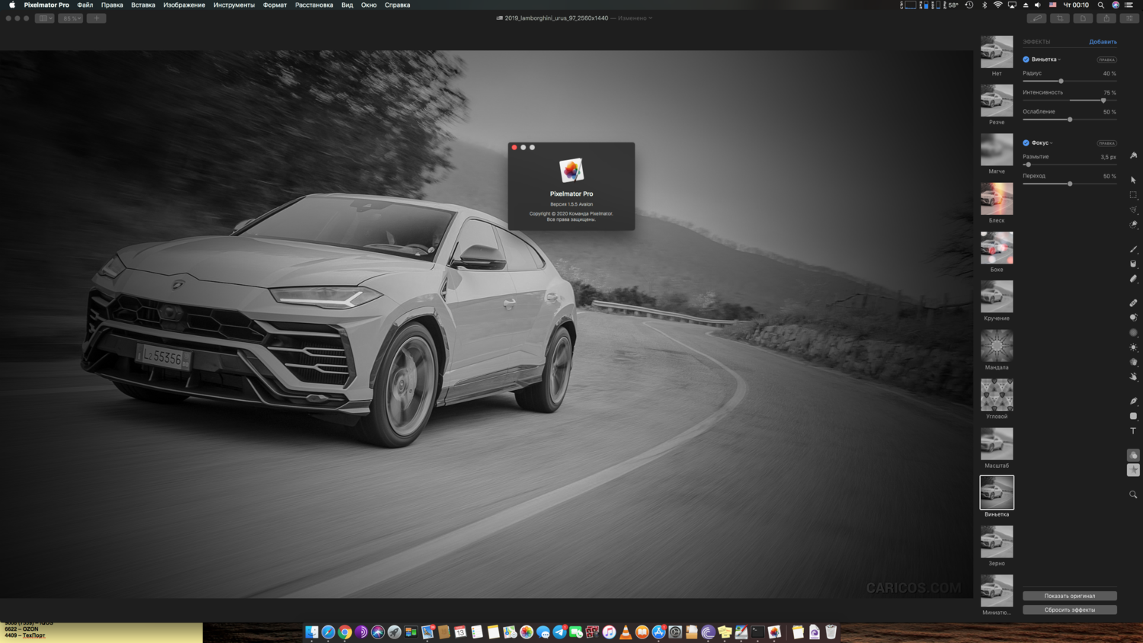Select the Repair bandage tool
This screenshot has width=1143, height=643.
[x=1133, y=303]
